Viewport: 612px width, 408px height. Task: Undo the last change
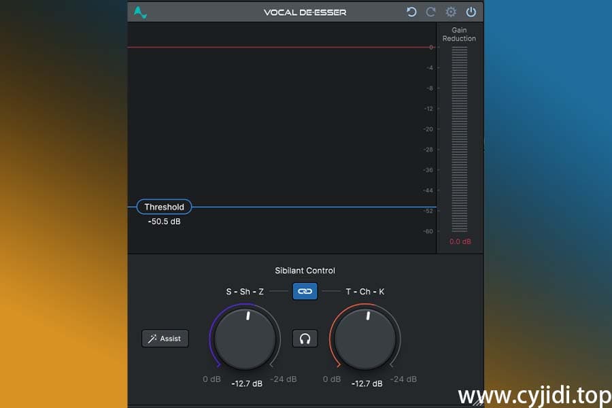pyautogui.click(x=411, y=12)
